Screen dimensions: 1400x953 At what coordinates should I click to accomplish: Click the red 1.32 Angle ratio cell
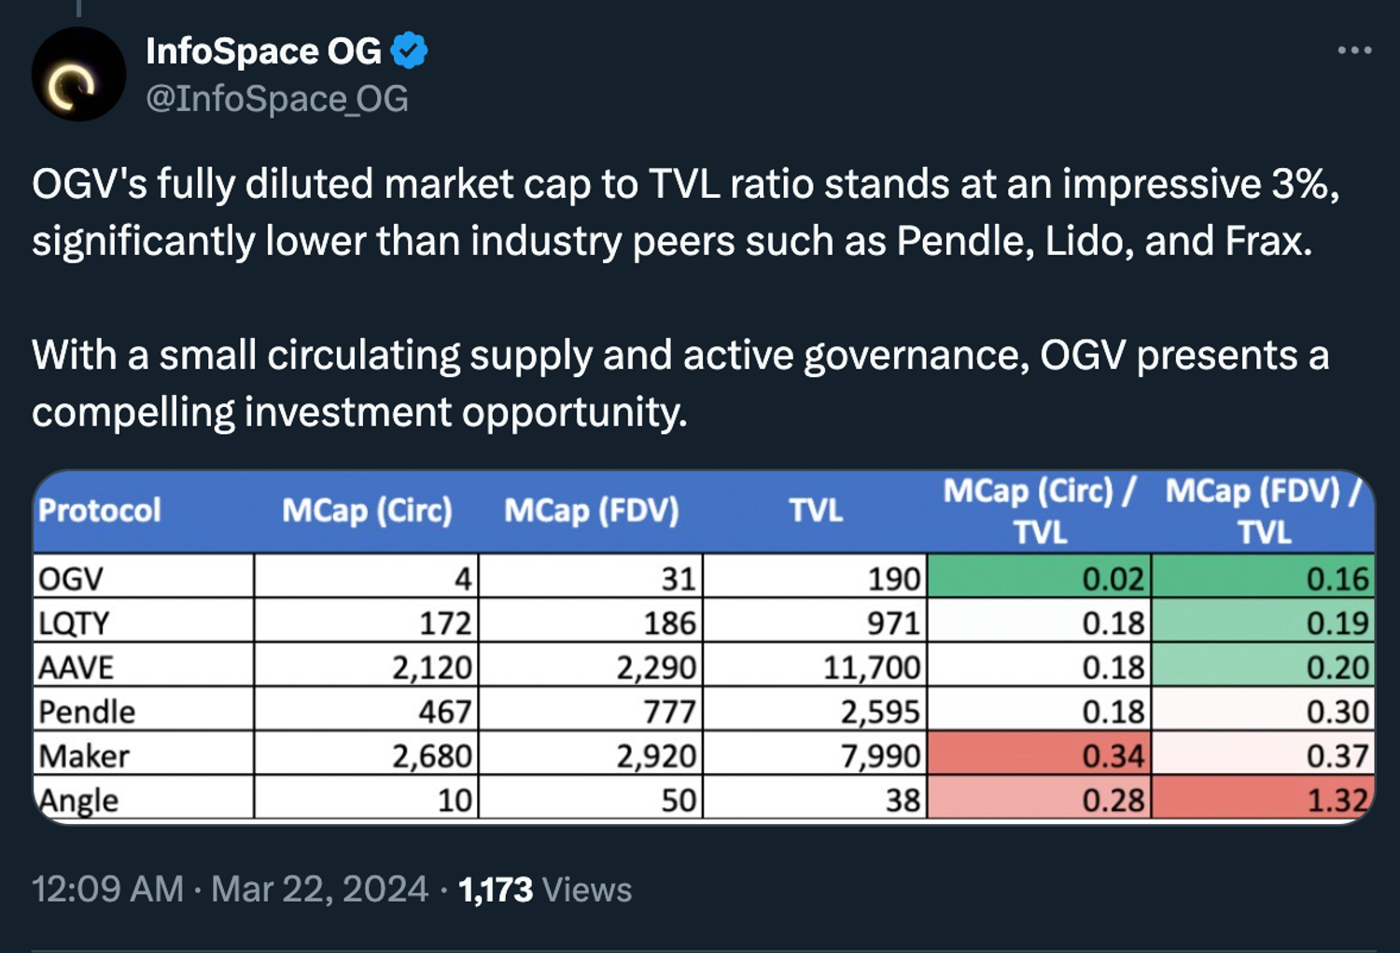point(1264,800)
